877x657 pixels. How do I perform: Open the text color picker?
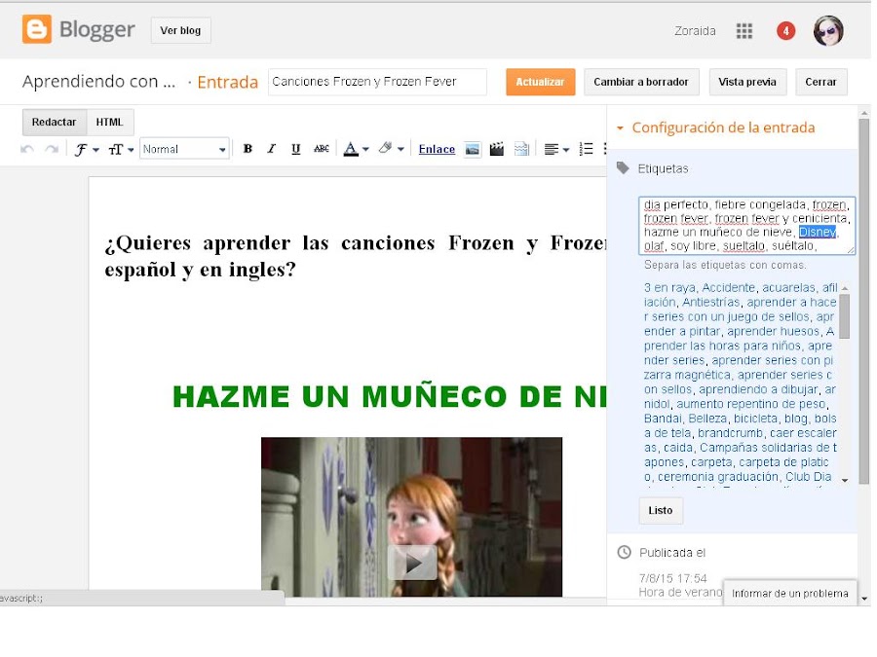(x=356, y=149)
